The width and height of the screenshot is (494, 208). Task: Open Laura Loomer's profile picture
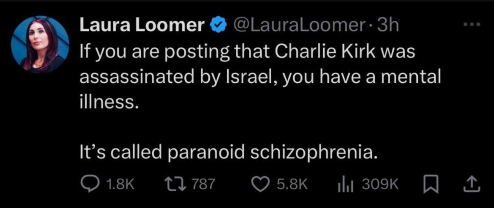pyautogui.click(x=40, y=45)
